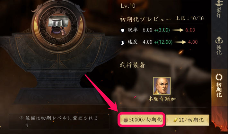Image resolution: width=228 pixels, height=134 pixels.
Task: Reset equipment using 50000/初期化 button
Action: (x=142, y=120)
